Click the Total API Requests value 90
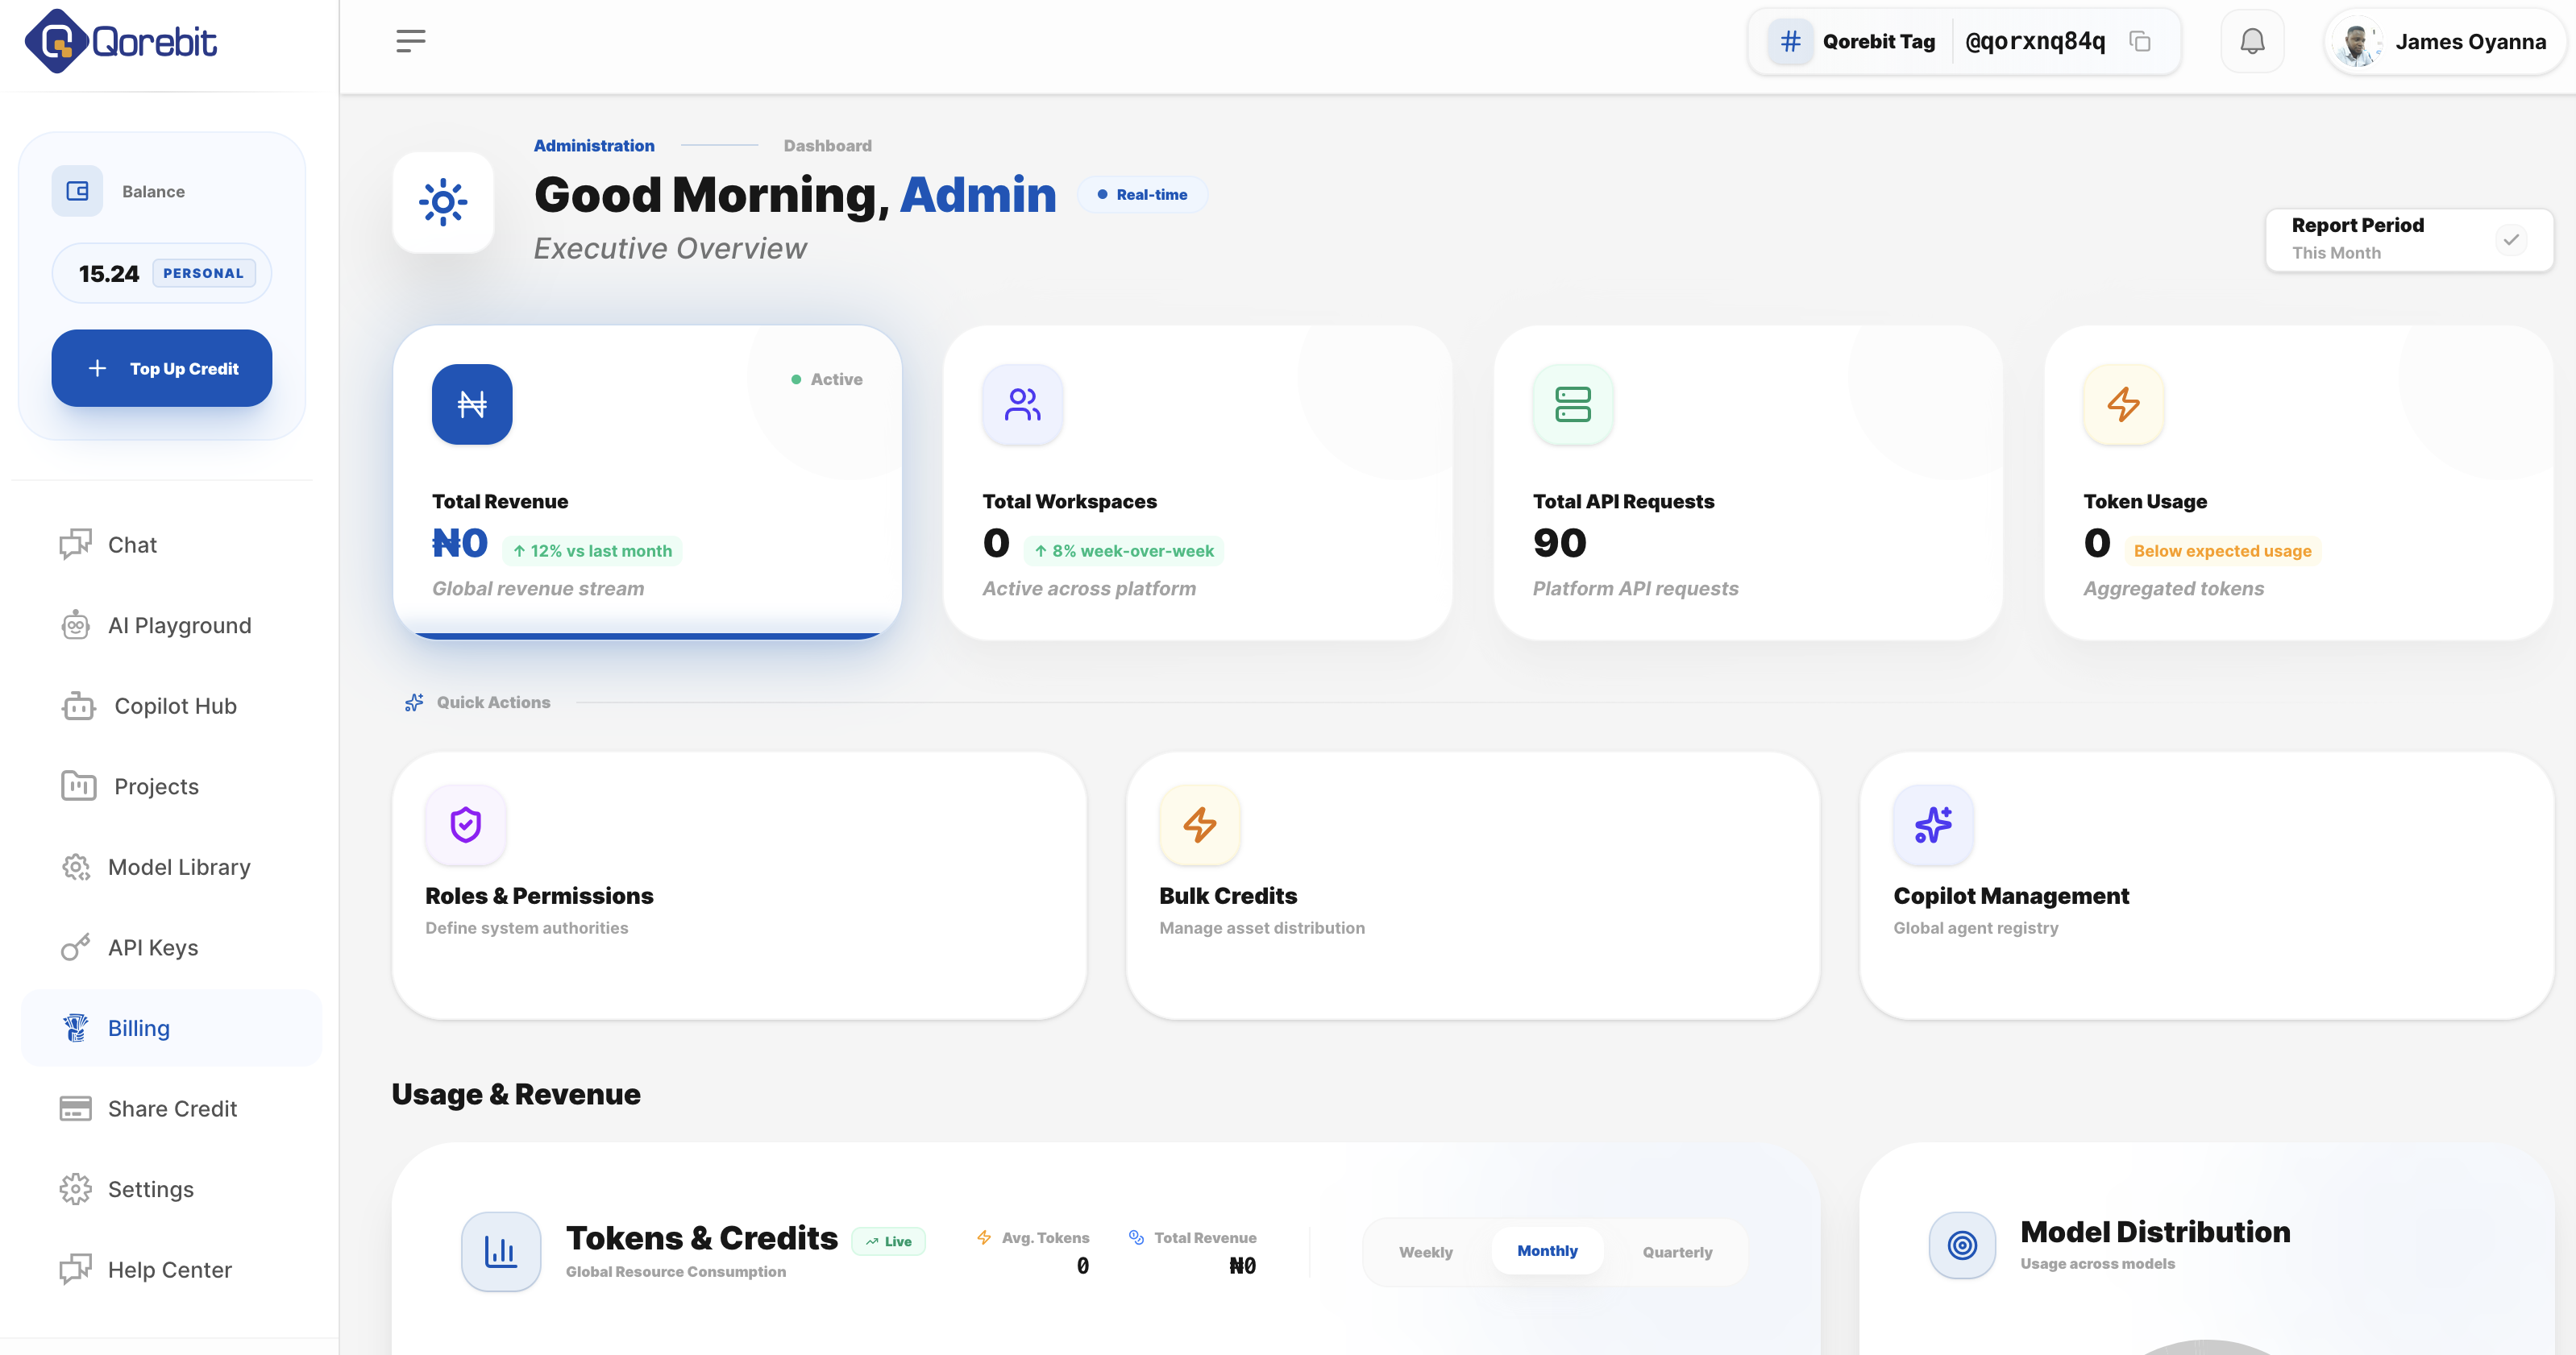Screen dimensions: 2576x1355 (1559, 543)
